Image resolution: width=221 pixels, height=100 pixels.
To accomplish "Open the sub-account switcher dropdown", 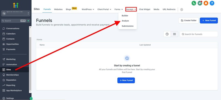I will 16,13.
